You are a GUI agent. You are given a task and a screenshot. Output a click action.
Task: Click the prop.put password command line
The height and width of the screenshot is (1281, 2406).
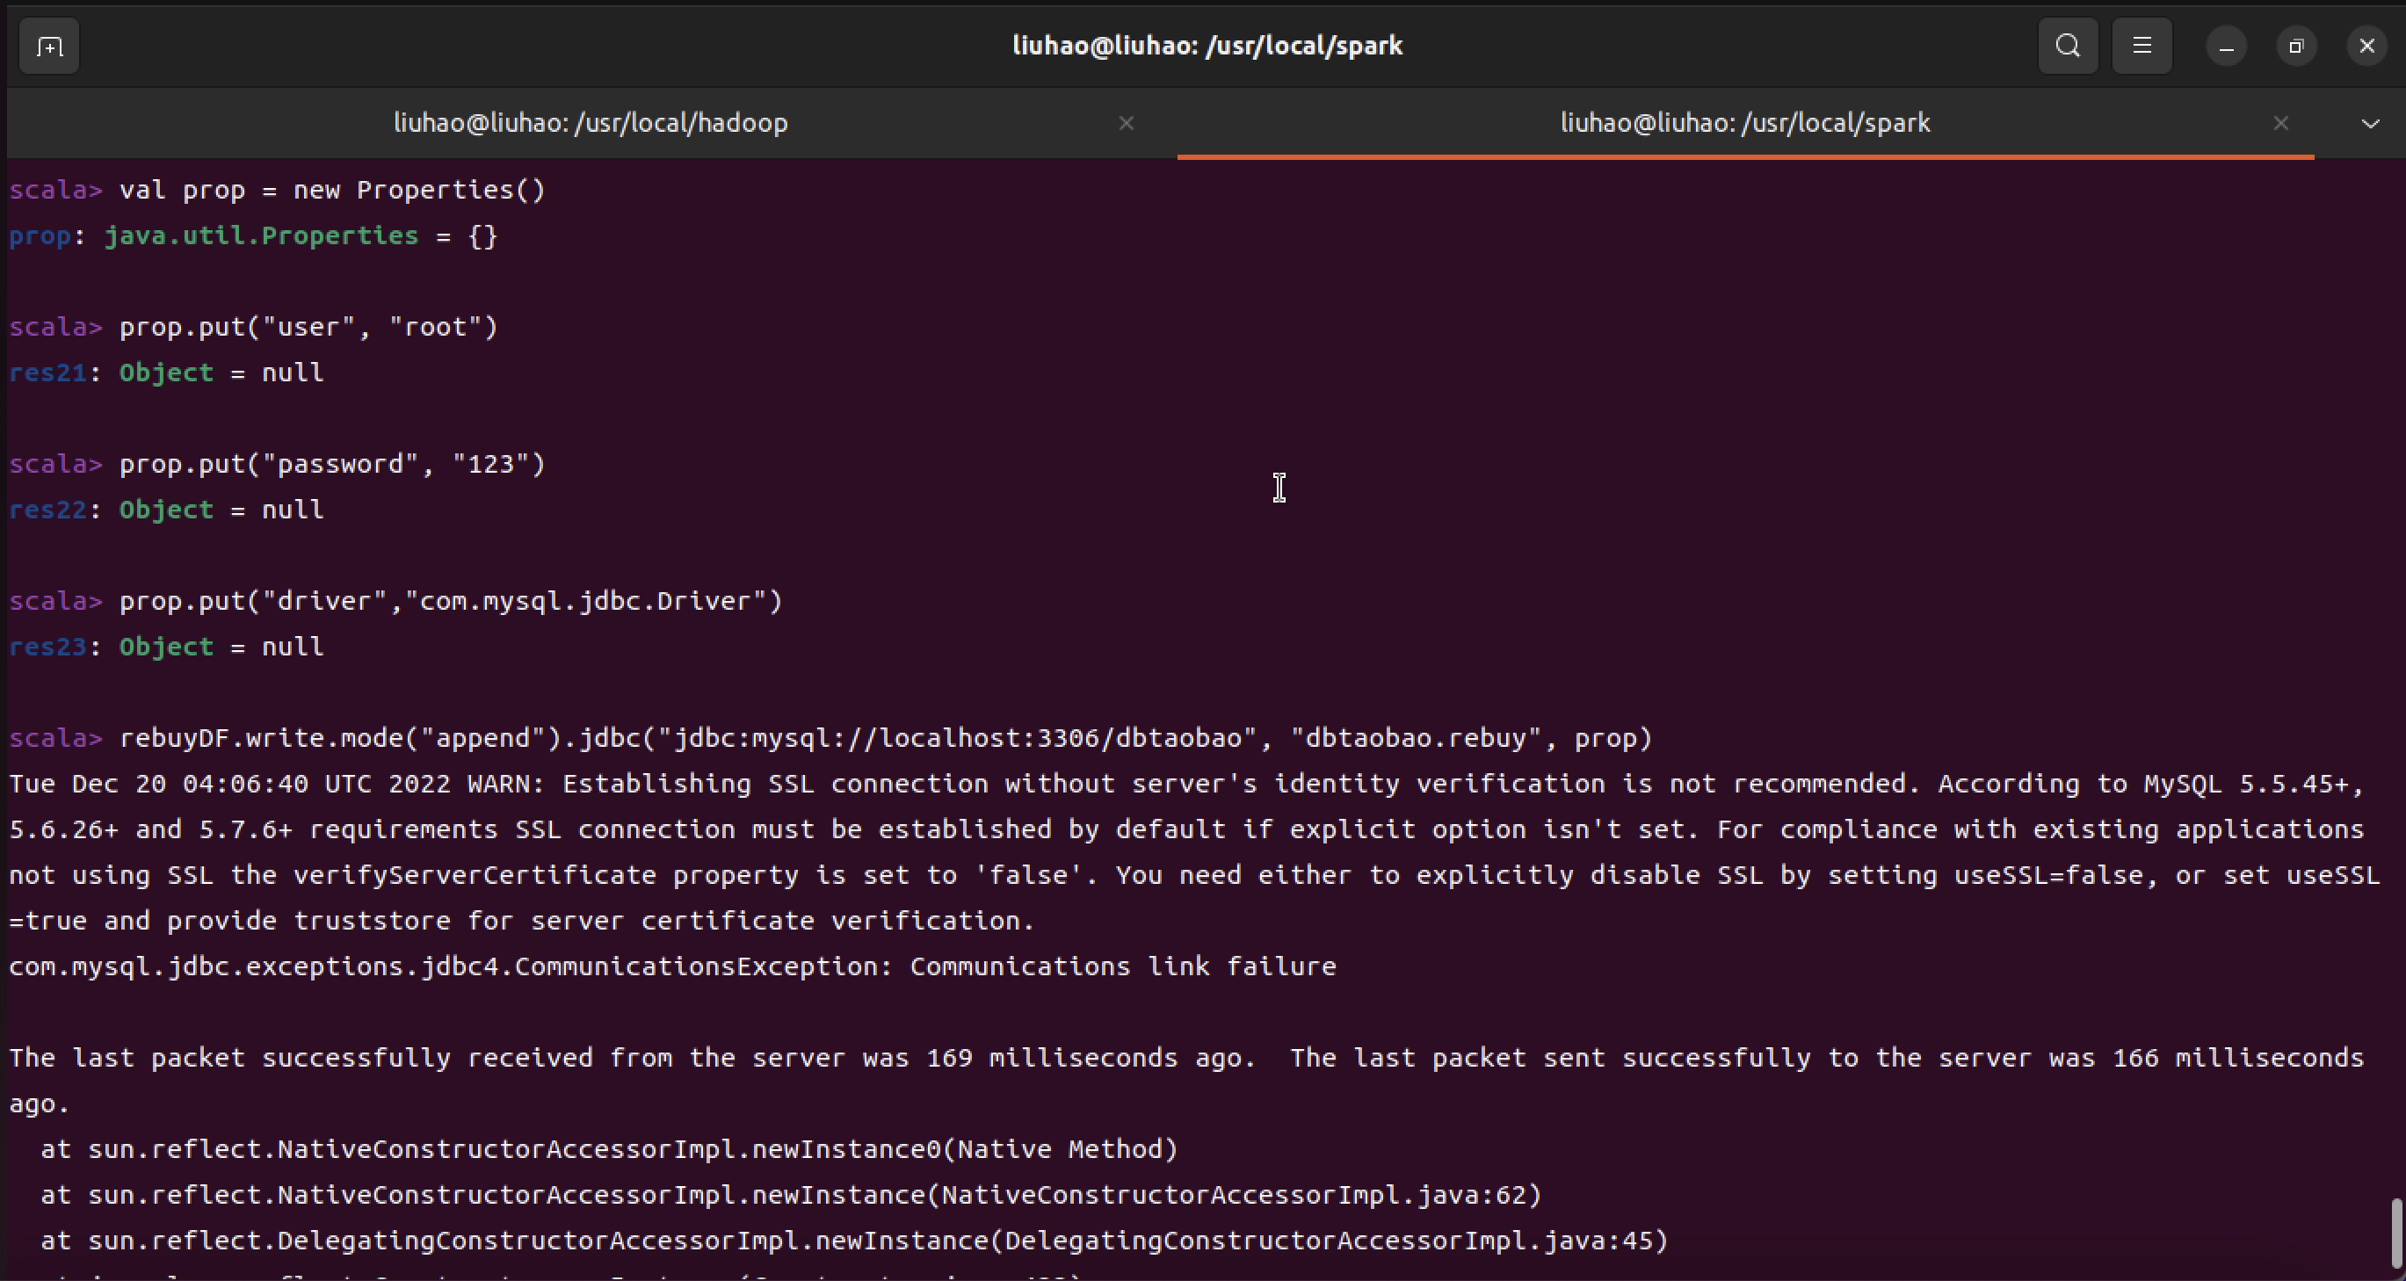(x=331, y=464)
